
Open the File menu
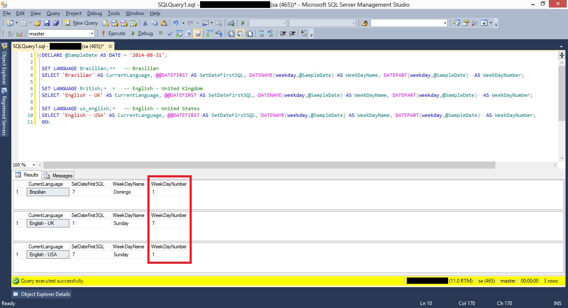6,13
